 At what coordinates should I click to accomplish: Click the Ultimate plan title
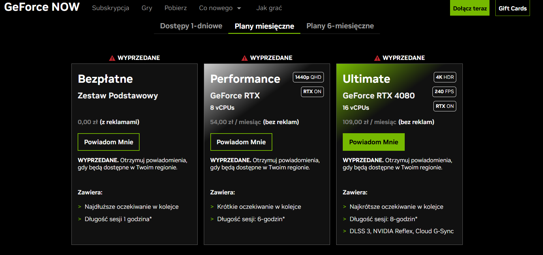tap(366, 79)
